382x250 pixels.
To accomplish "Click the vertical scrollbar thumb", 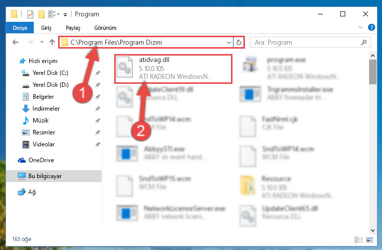I will [x=373, y=72].
